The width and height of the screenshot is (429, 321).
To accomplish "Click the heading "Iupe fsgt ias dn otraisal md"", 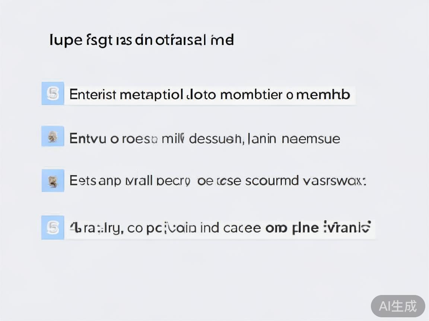I will pos(142,40).
